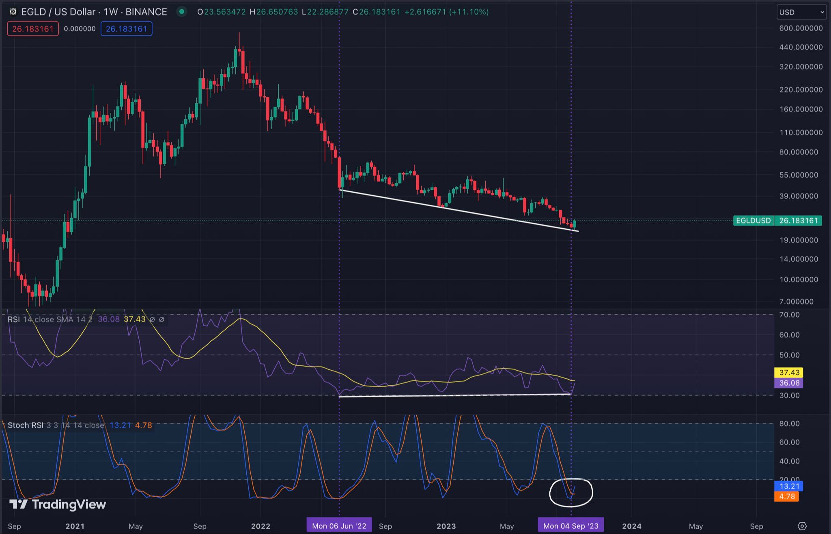Click the RSI indicator legend title

click(14, 320)
